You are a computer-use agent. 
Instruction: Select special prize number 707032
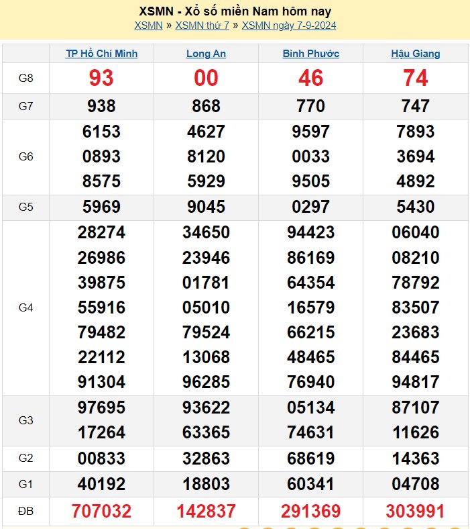pos(101,512)
